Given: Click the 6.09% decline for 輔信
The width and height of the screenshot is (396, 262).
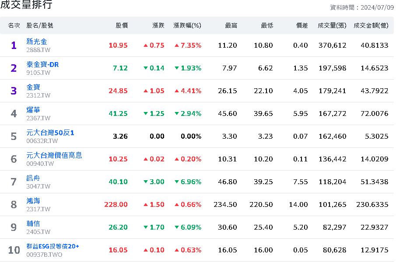Looking at the screenshot, I should coord(188,227).
